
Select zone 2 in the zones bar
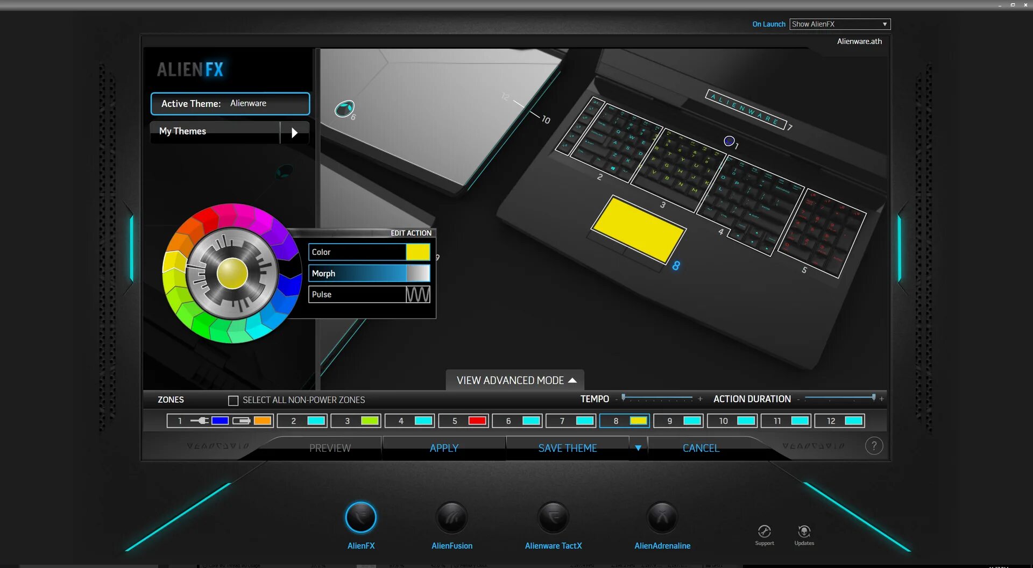(x=302, y=421)
